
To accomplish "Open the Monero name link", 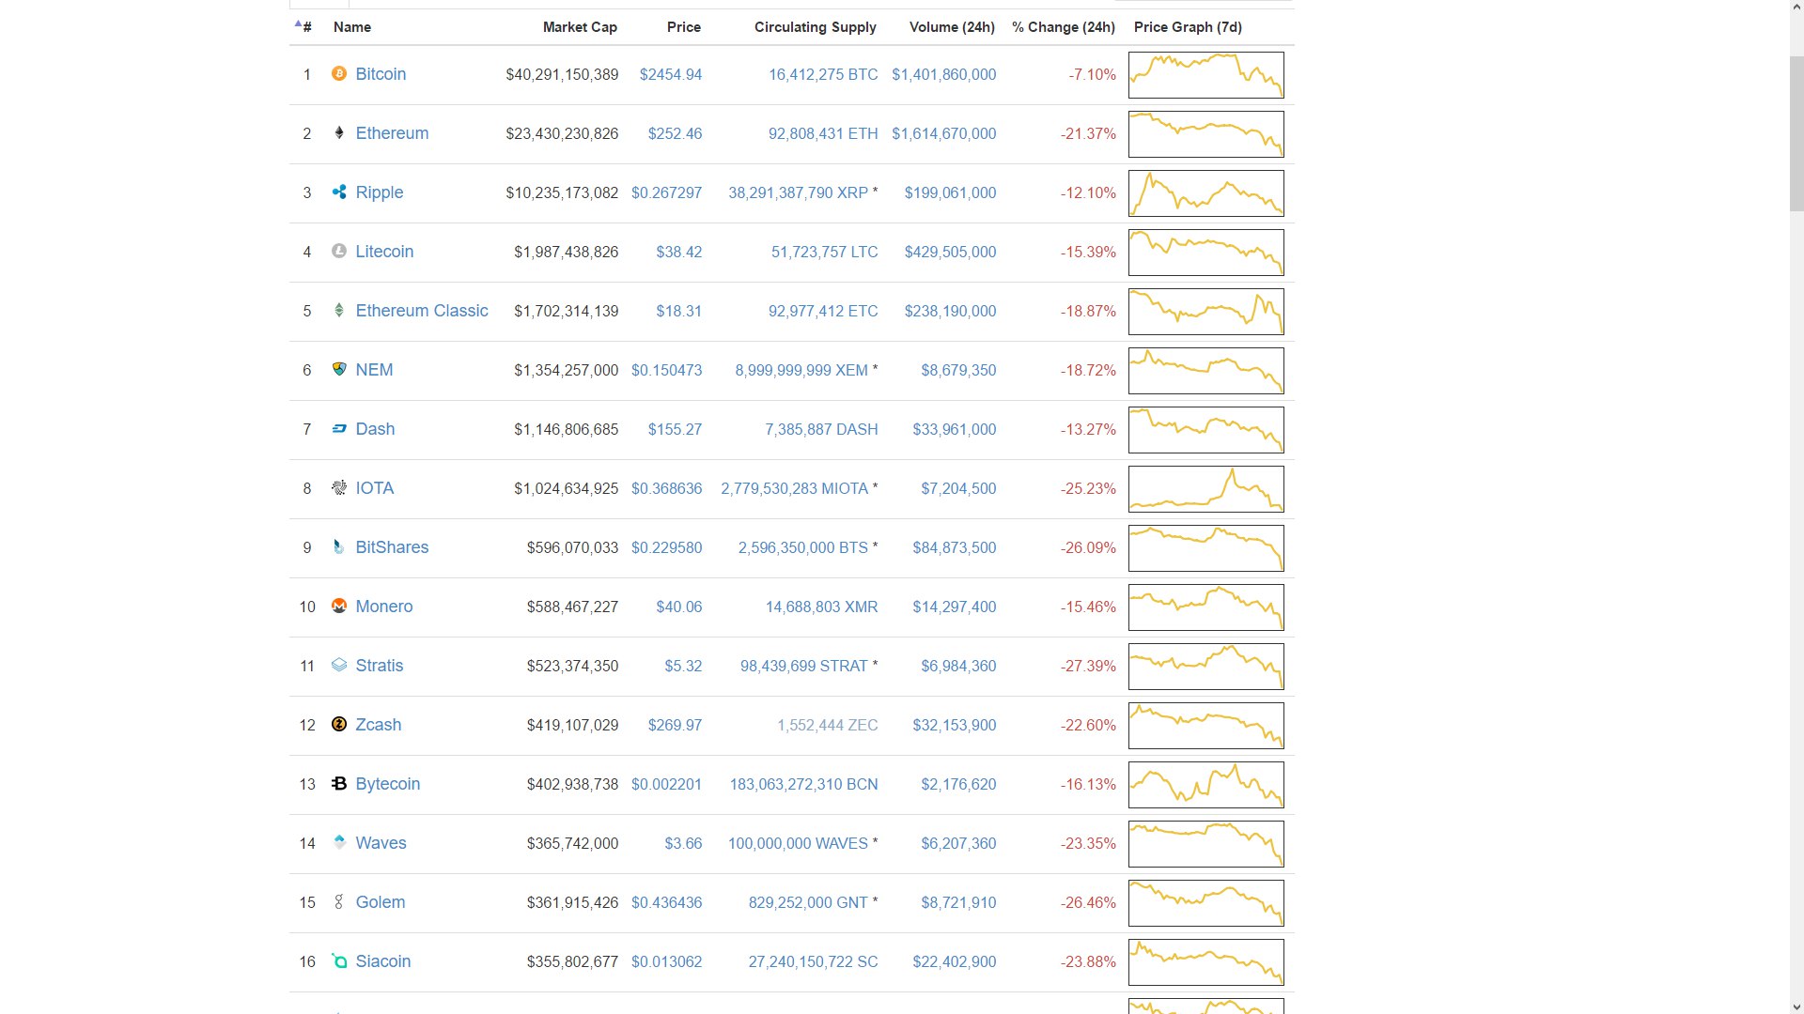I will [384, 607].
